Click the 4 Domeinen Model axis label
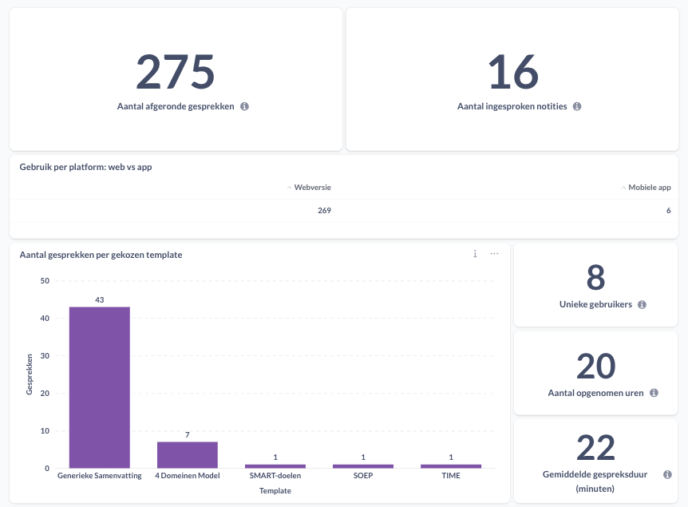The width and height of the screenshot is (688, 507). click(188, 476)
